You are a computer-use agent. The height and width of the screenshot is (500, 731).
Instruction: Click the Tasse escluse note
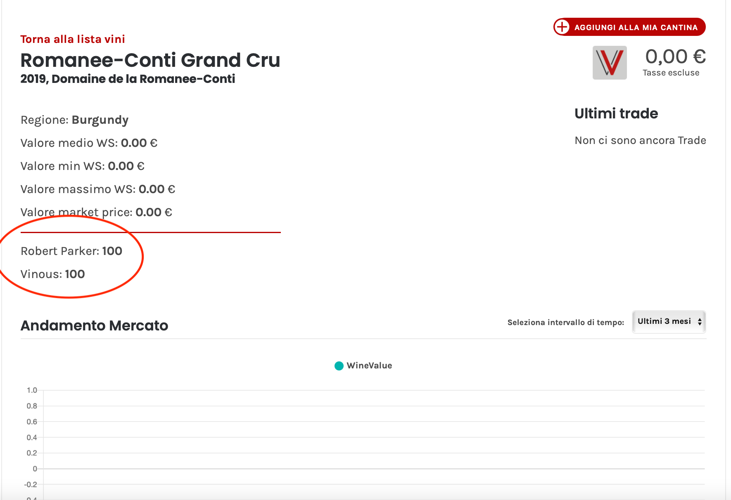[671, 73]
